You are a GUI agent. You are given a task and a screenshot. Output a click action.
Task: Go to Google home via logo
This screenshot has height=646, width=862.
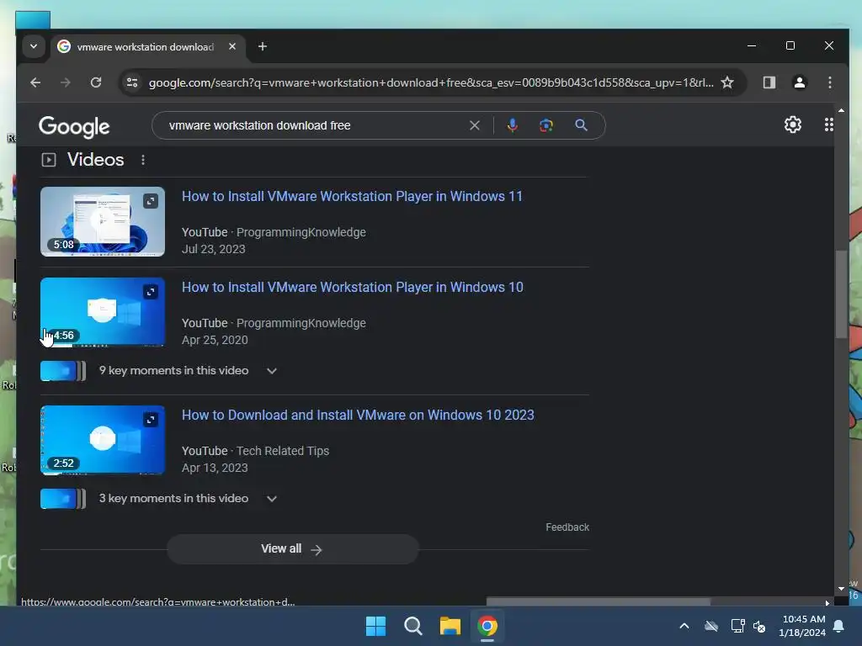pyautogui.click(x=74, y=126)
